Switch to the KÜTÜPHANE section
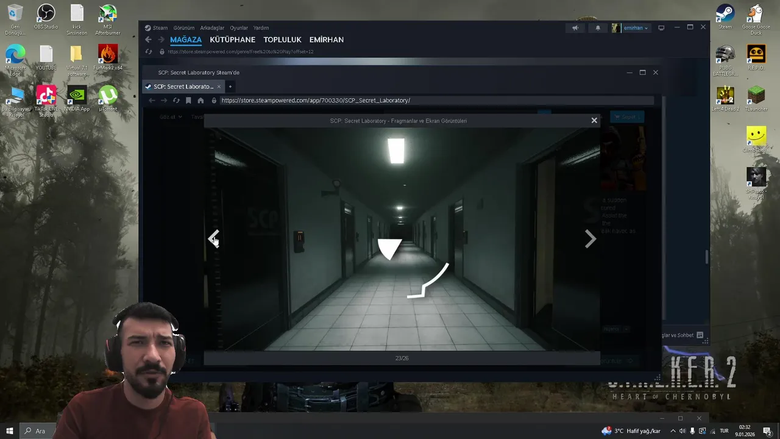 [x=232, y=40]
